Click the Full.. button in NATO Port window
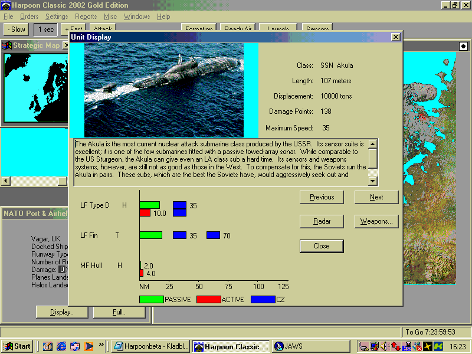 (x=119, y=312)
